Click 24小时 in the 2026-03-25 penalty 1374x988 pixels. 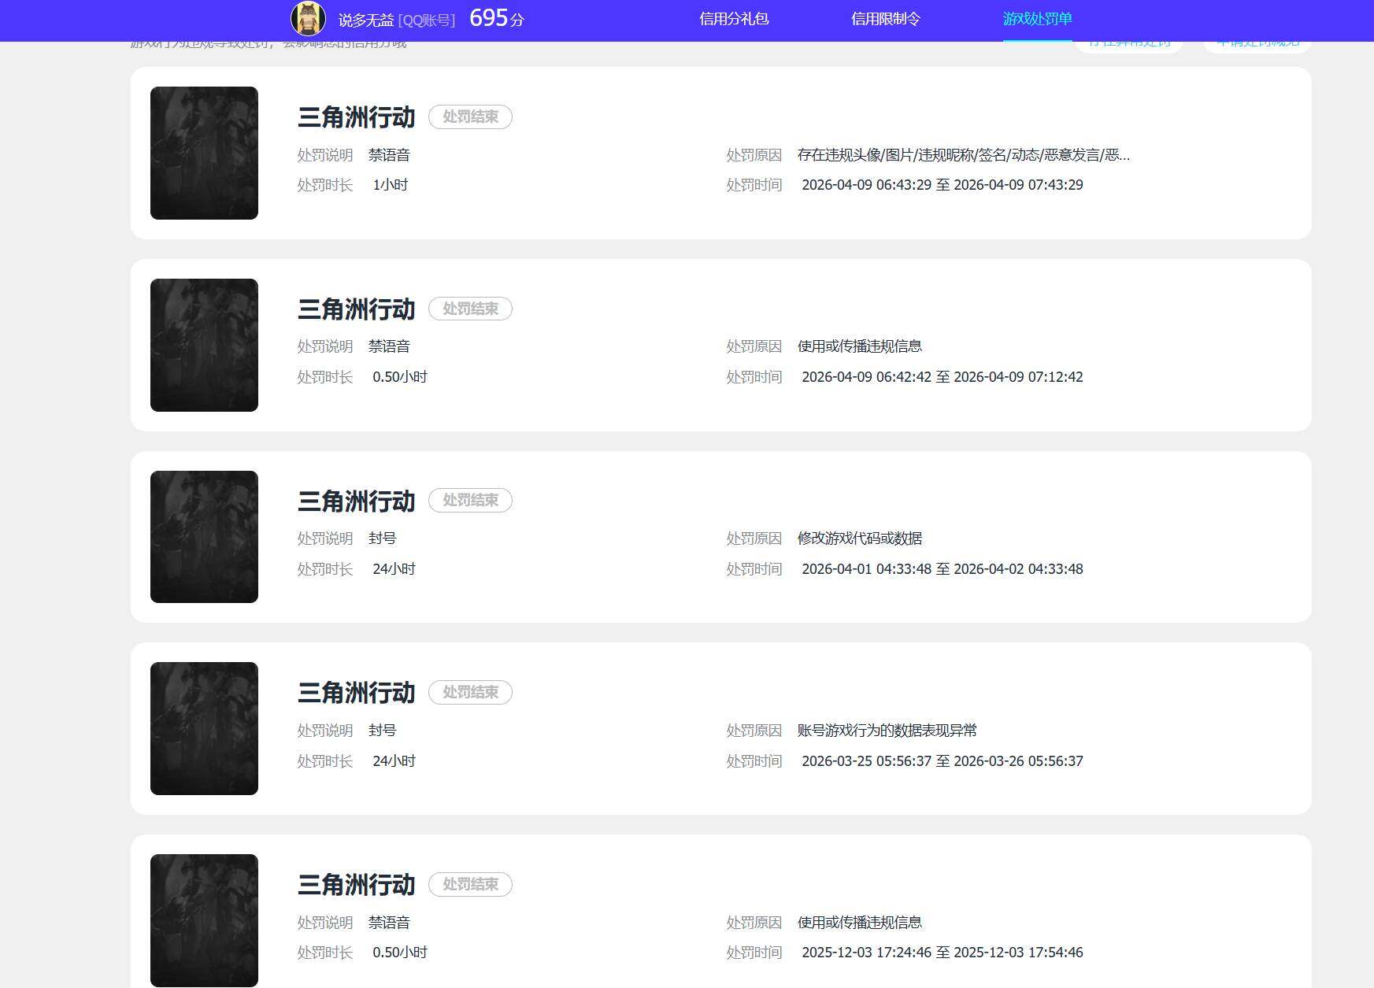394,761
